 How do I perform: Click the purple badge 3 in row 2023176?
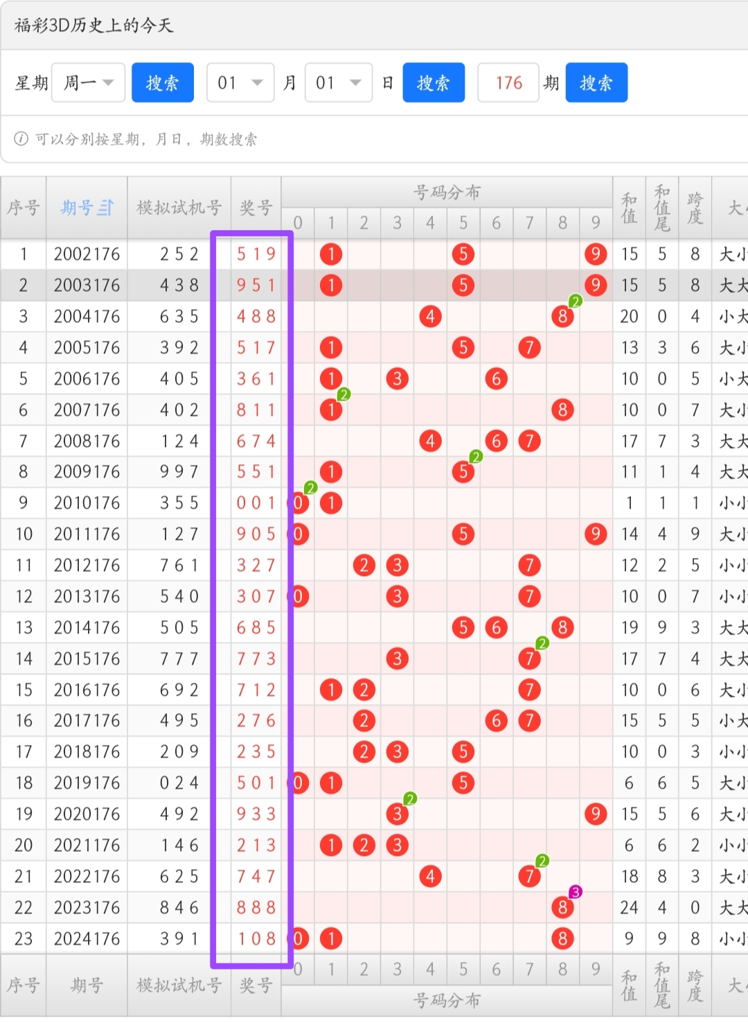(x=575, y=892)
